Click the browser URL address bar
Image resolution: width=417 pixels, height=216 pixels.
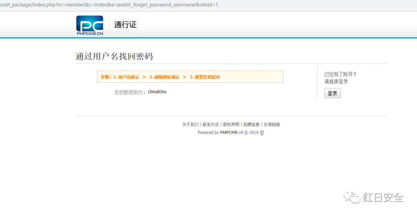tap(116, 5)
